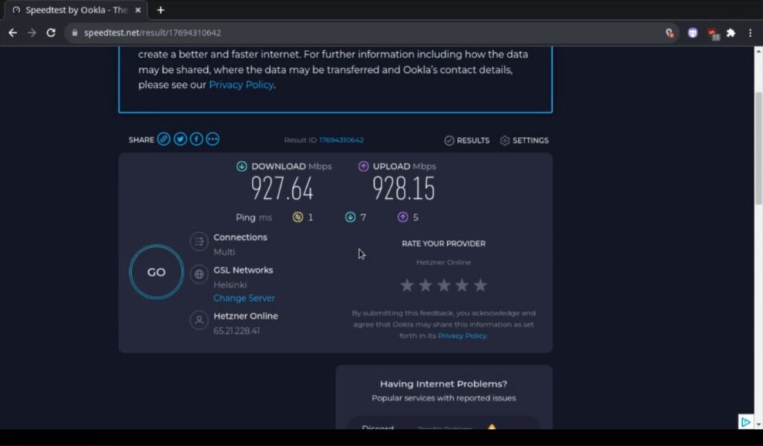Go back to the previous page
The width and height of the screenshot is (763, 446).
[13, 33]
